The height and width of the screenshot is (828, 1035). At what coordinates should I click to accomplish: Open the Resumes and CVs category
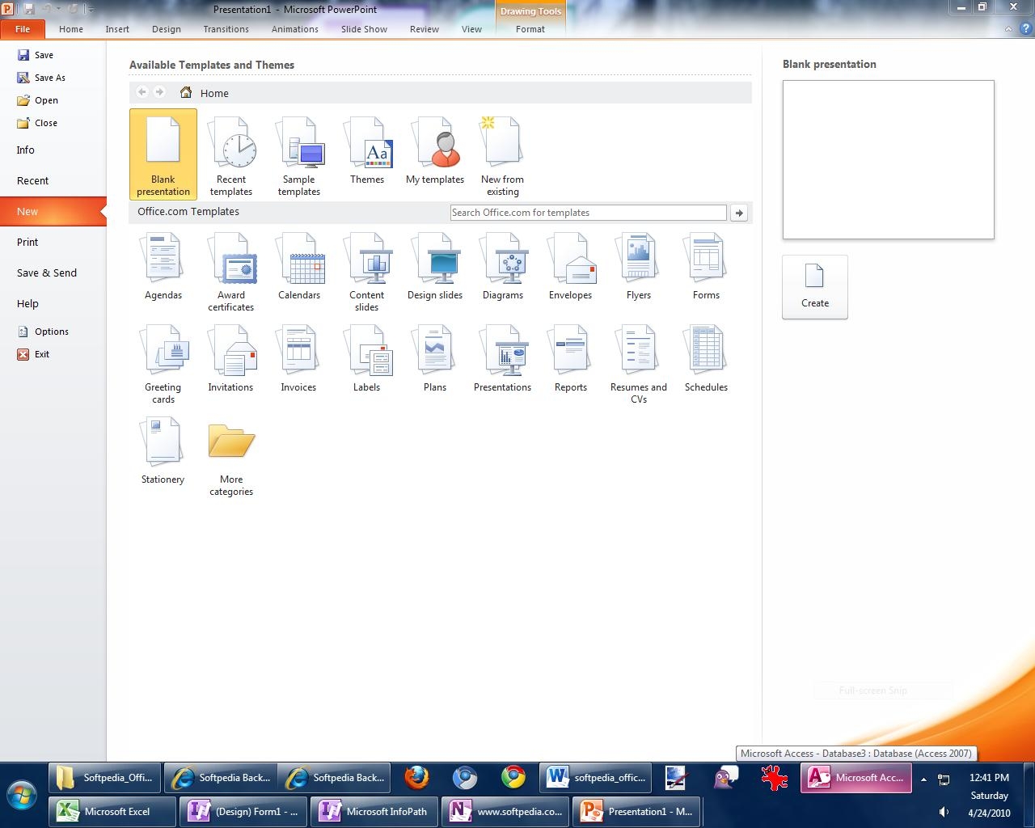point(638,363)
